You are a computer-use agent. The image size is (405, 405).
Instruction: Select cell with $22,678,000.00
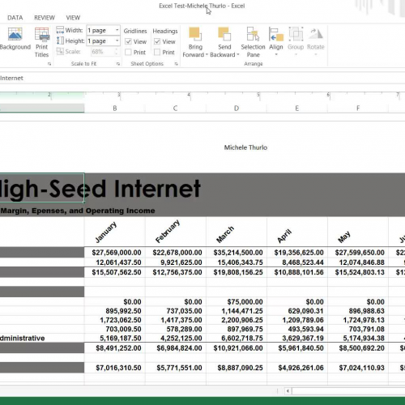176,253
